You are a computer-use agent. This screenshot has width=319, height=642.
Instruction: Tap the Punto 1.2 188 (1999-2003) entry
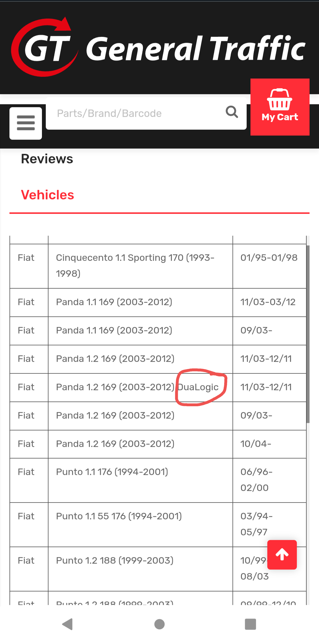[x=115, y=560]
